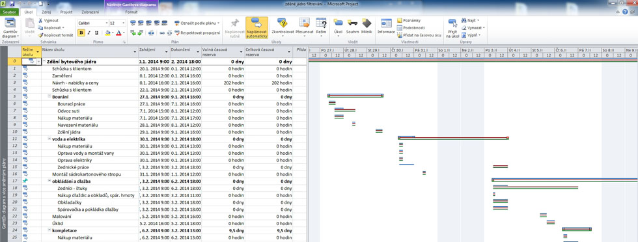Link selected tasks with chain icon
This screenshot has width=638, height=242.
coord(162,33)
